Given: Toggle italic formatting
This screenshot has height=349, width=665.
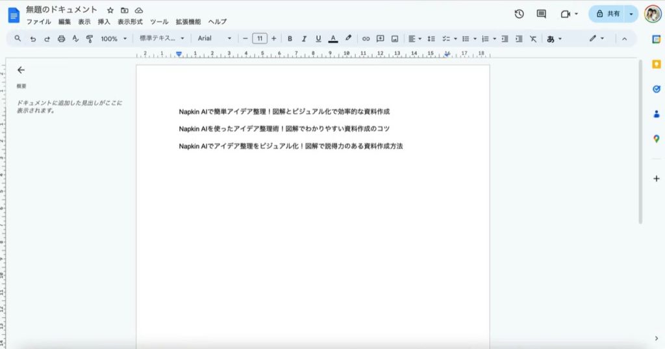Looking at the screenshot, I should 304,39.
